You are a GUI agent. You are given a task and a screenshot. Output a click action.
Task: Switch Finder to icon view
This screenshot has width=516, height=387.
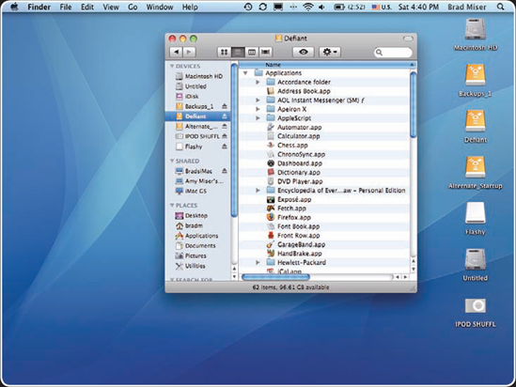[224, 52]
